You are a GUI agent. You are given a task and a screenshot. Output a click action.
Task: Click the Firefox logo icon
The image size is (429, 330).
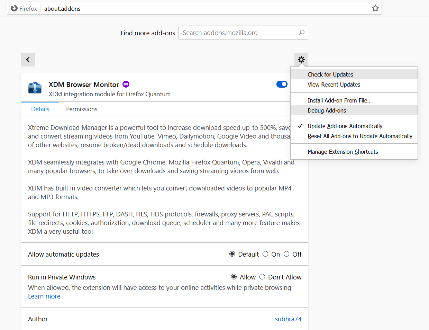point(13,8)
